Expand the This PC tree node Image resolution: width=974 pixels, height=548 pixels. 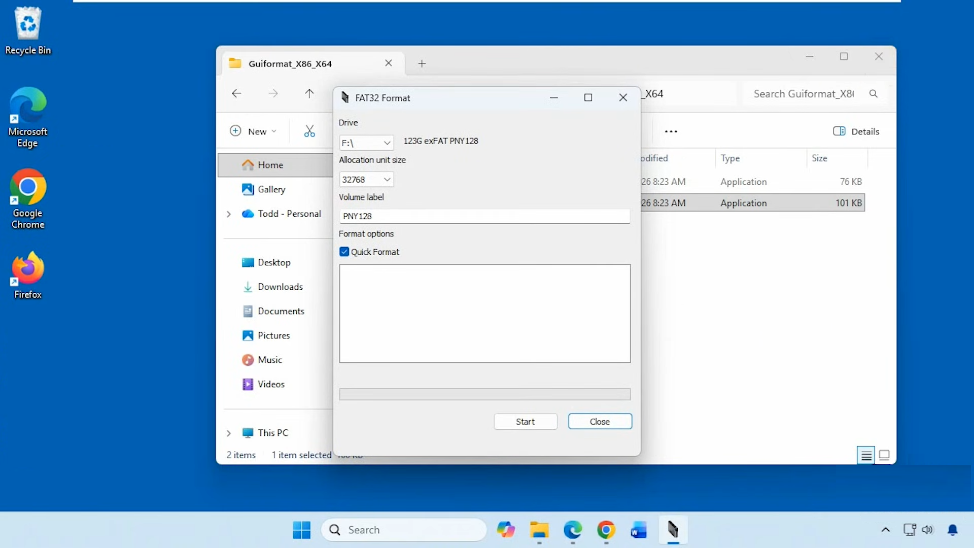(x=229, y=433)
